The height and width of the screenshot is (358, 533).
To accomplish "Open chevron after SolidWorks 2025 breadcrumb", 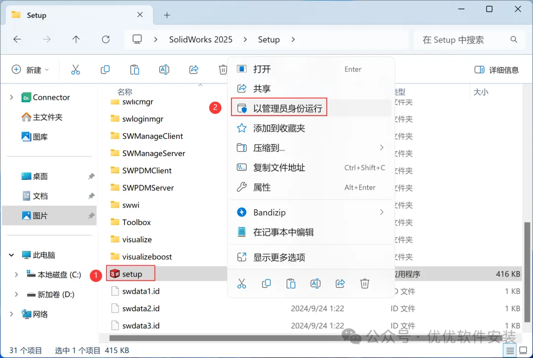I will (245, 40).
